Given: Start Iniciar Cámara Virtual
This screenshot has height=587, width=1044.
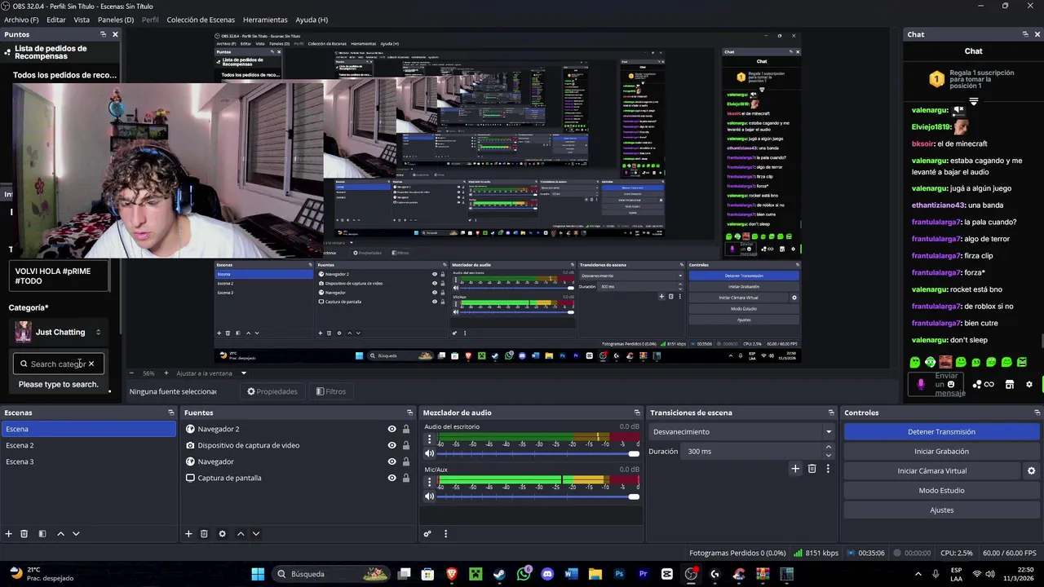Looking at the screenshot, I should (932, 471).
